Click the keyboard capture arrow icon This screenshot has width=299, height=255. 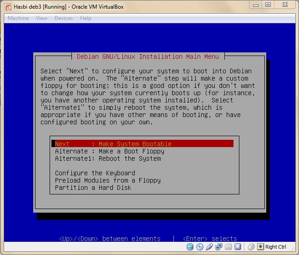point(260,247)
